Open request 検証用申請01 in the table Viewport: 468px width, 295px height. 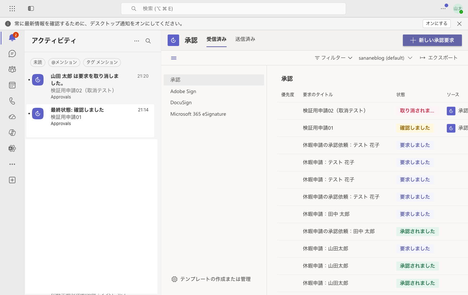pyautogui.click(x=318, y=128)
